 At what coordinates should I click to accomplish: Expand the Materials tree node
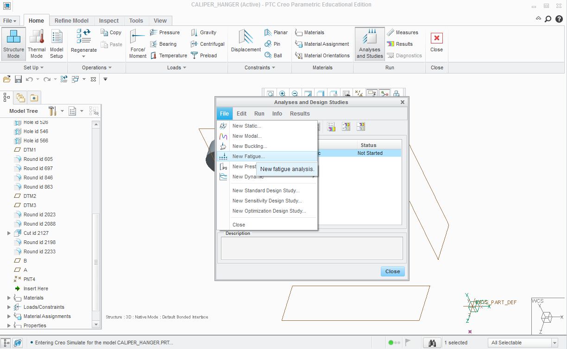9,298
